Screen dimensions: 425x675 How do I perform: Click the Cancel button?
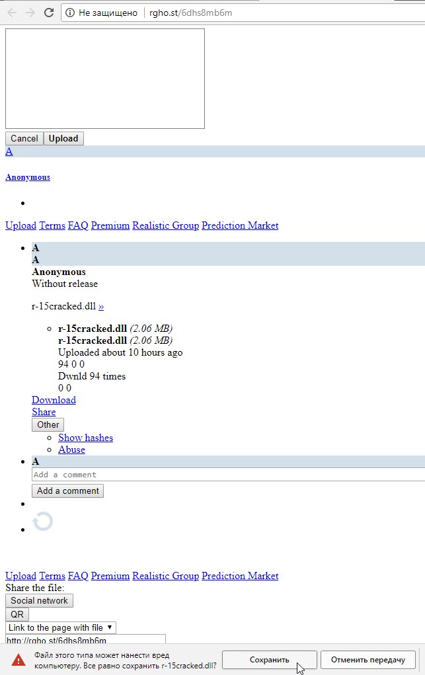(24, 139)
